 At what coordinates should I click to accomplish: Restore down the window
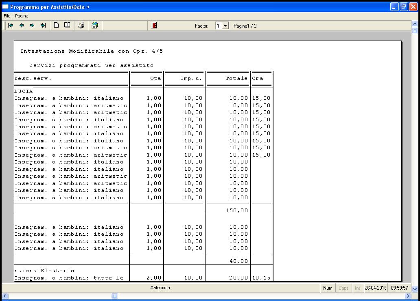coord(404,6)
